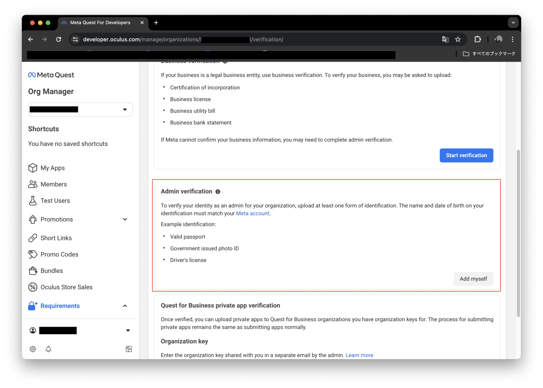
Task: Click the browser forward arrow
Action: click(44, 39)
